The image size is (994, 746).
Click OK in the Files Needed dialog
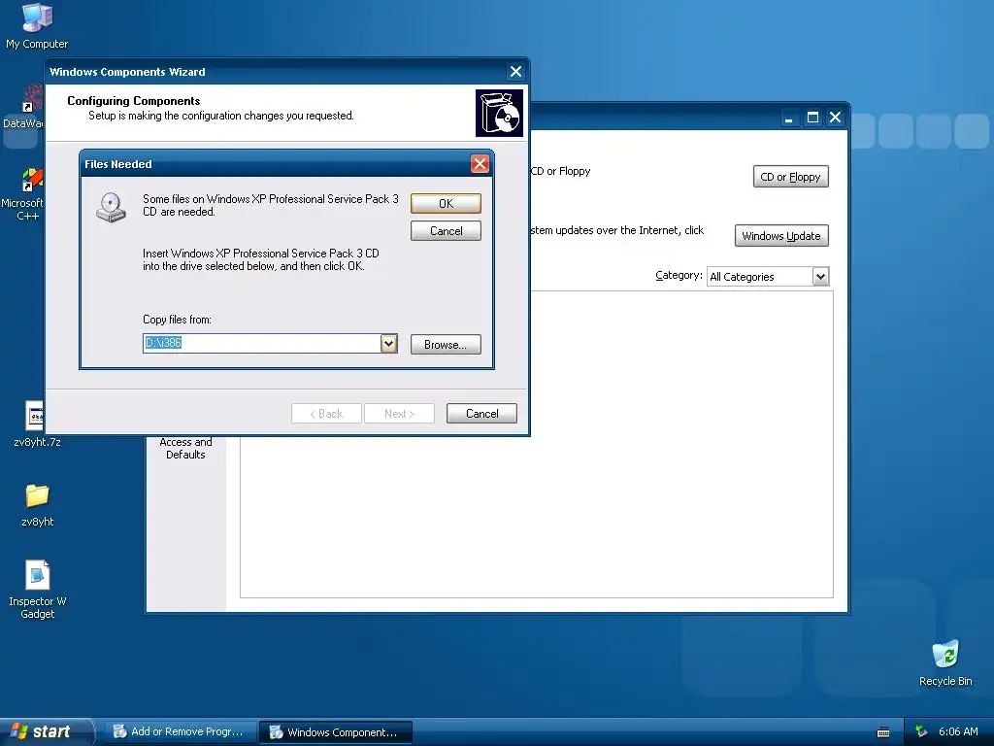pyautogui.click(x=446, y=204)
